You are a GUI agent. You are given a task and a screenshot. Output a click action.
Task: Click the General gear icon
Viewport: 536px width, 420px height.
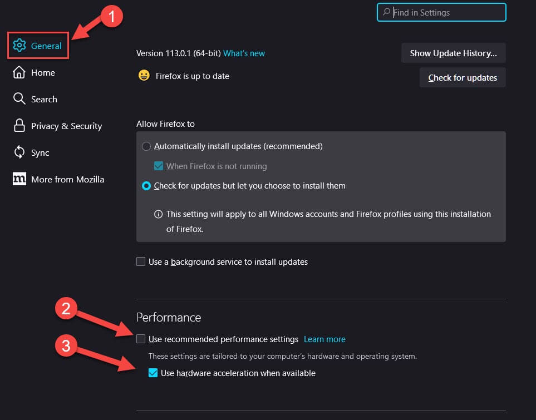(19, 46)
